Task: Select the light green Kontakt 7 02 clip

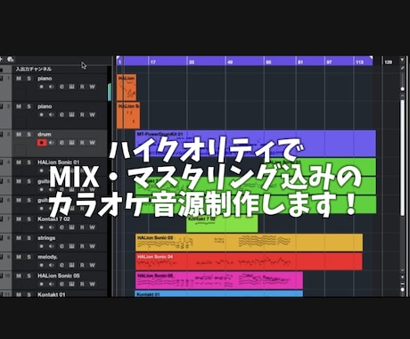Action: [222, 224]
